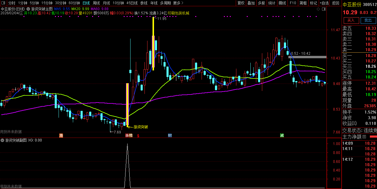The image size is (377, 189).
Task: Click the 财 financial report marker
Action: (x=170, y=136)
